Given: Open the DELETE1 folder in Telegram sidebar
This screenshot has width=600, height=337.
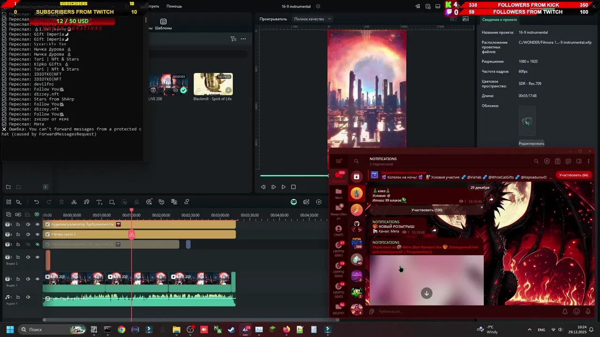Looking at the screenshot, I should 338,308.
